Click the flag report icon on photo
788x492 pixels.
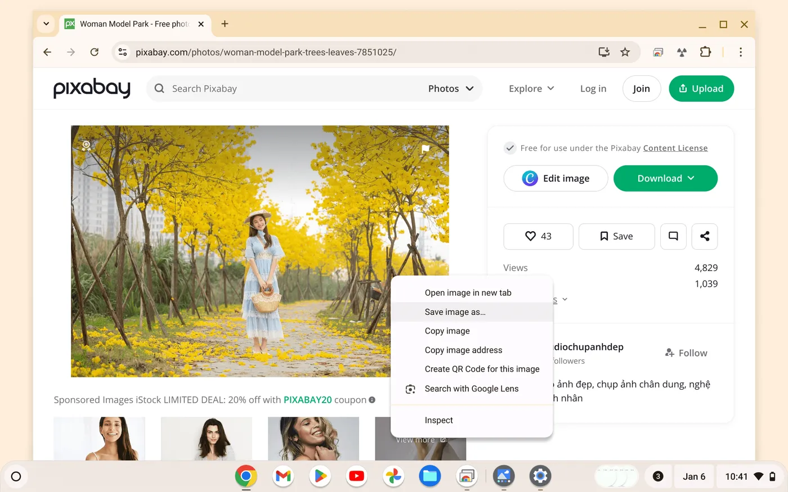[x=426, y=148]
